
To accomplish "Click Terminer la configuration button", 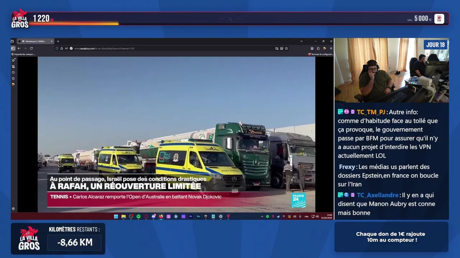I will point(321,54).
